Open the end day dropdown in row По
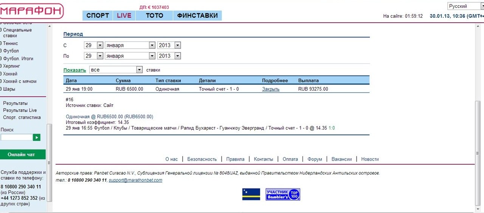 tap(93, 56)
